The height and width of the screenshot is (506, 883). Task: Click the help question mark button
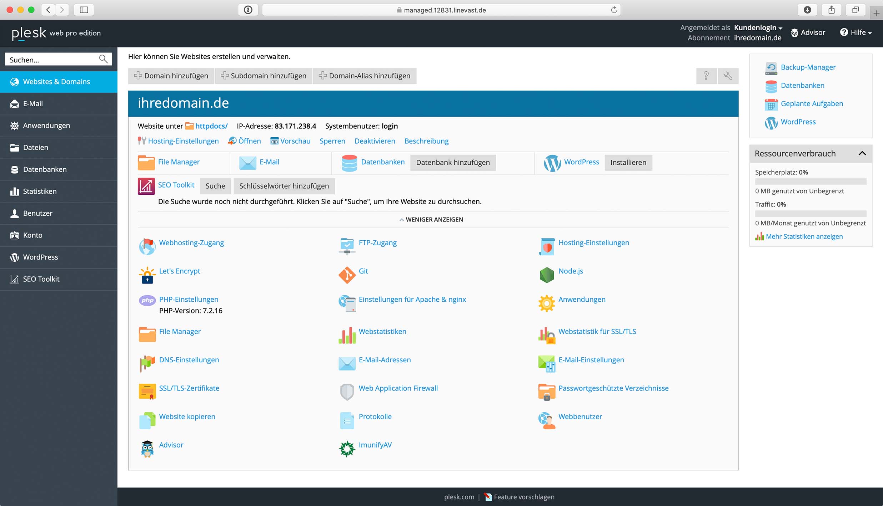point(706,76)
